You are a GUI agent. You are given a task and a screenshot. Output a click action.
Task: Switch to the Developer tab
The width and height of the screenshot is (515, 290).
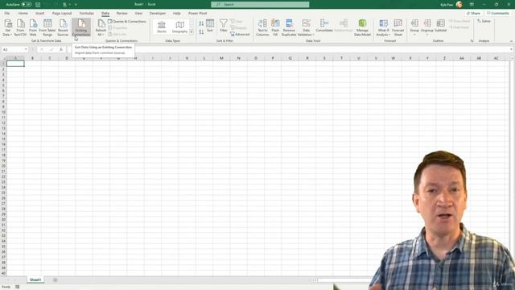[x=158, y=13]
